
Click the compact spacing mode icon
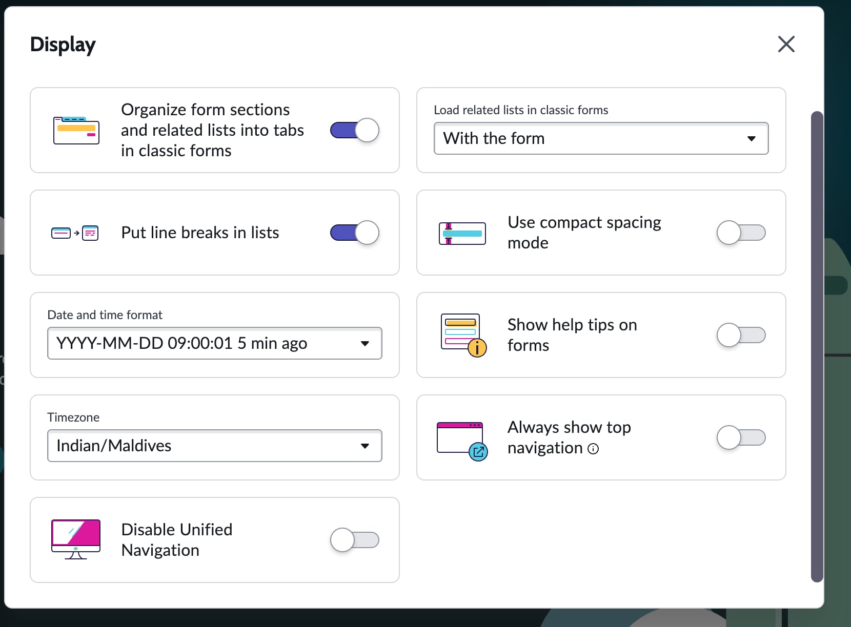461,233
